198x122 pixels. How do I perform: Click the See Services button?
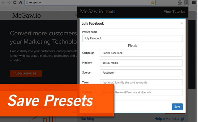coord(26,73)
